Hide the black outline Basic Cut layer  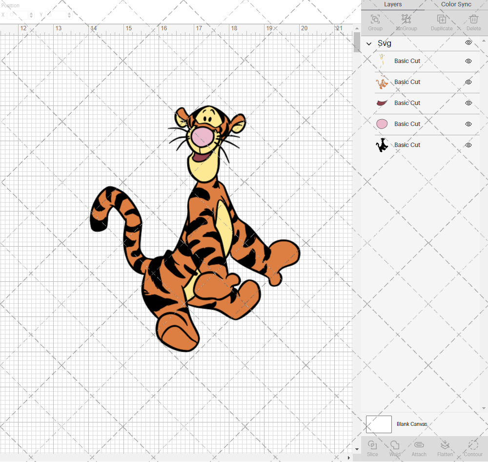(468, 145)
